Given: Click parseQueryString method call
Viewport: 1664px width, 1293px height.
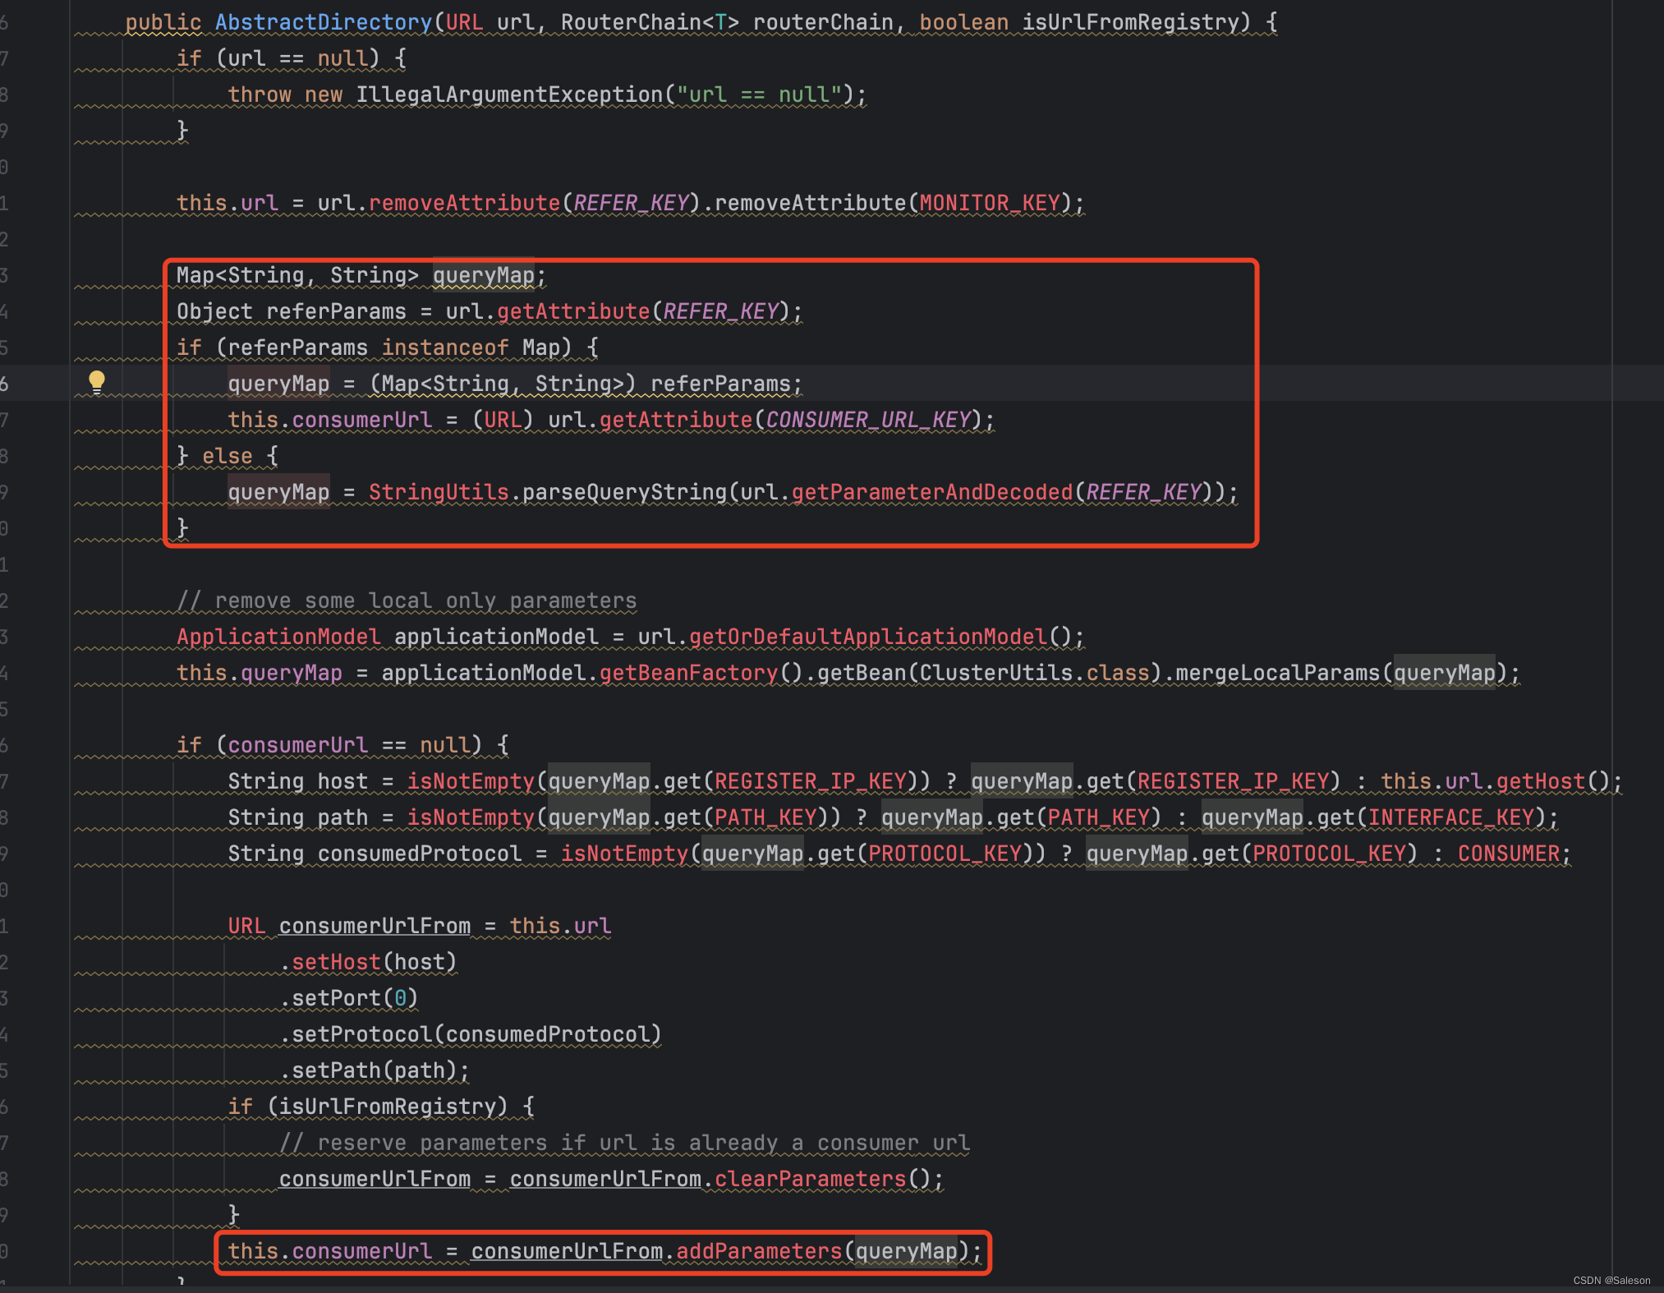Looking at the screenshot, I should pyautogui.click(x=625, y=492).
